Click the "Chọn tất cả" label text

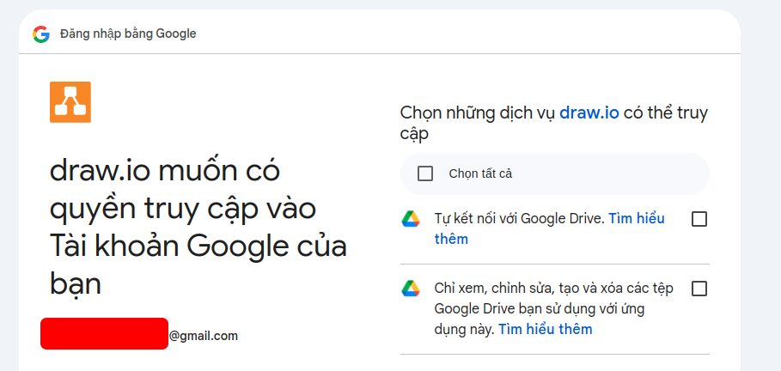pos(480,173)
